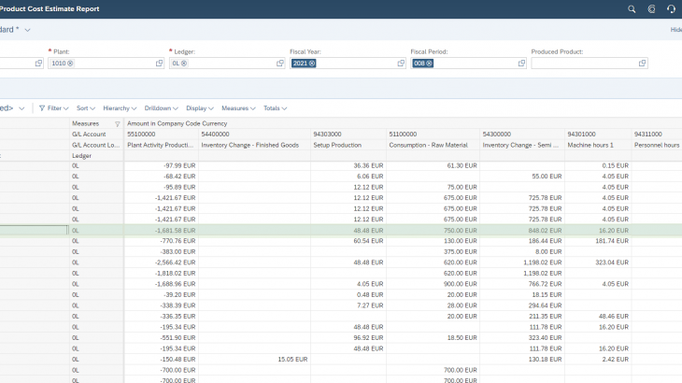
Task: Open value help for the Fiscal Year field
Action: 401,64
